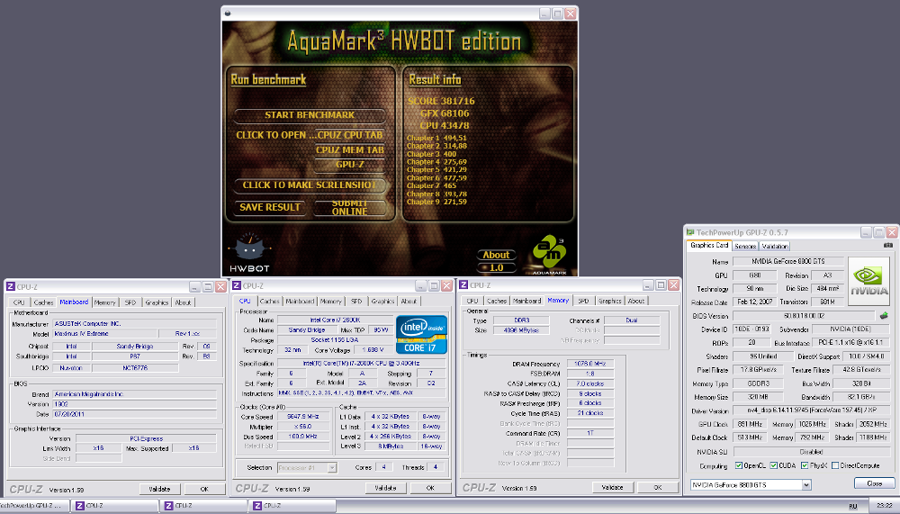Toggle OpenCL checkbox in GPU-Z
Image resolution: width=900 pixels, height=514 pixels.
(x=739, y=465)
